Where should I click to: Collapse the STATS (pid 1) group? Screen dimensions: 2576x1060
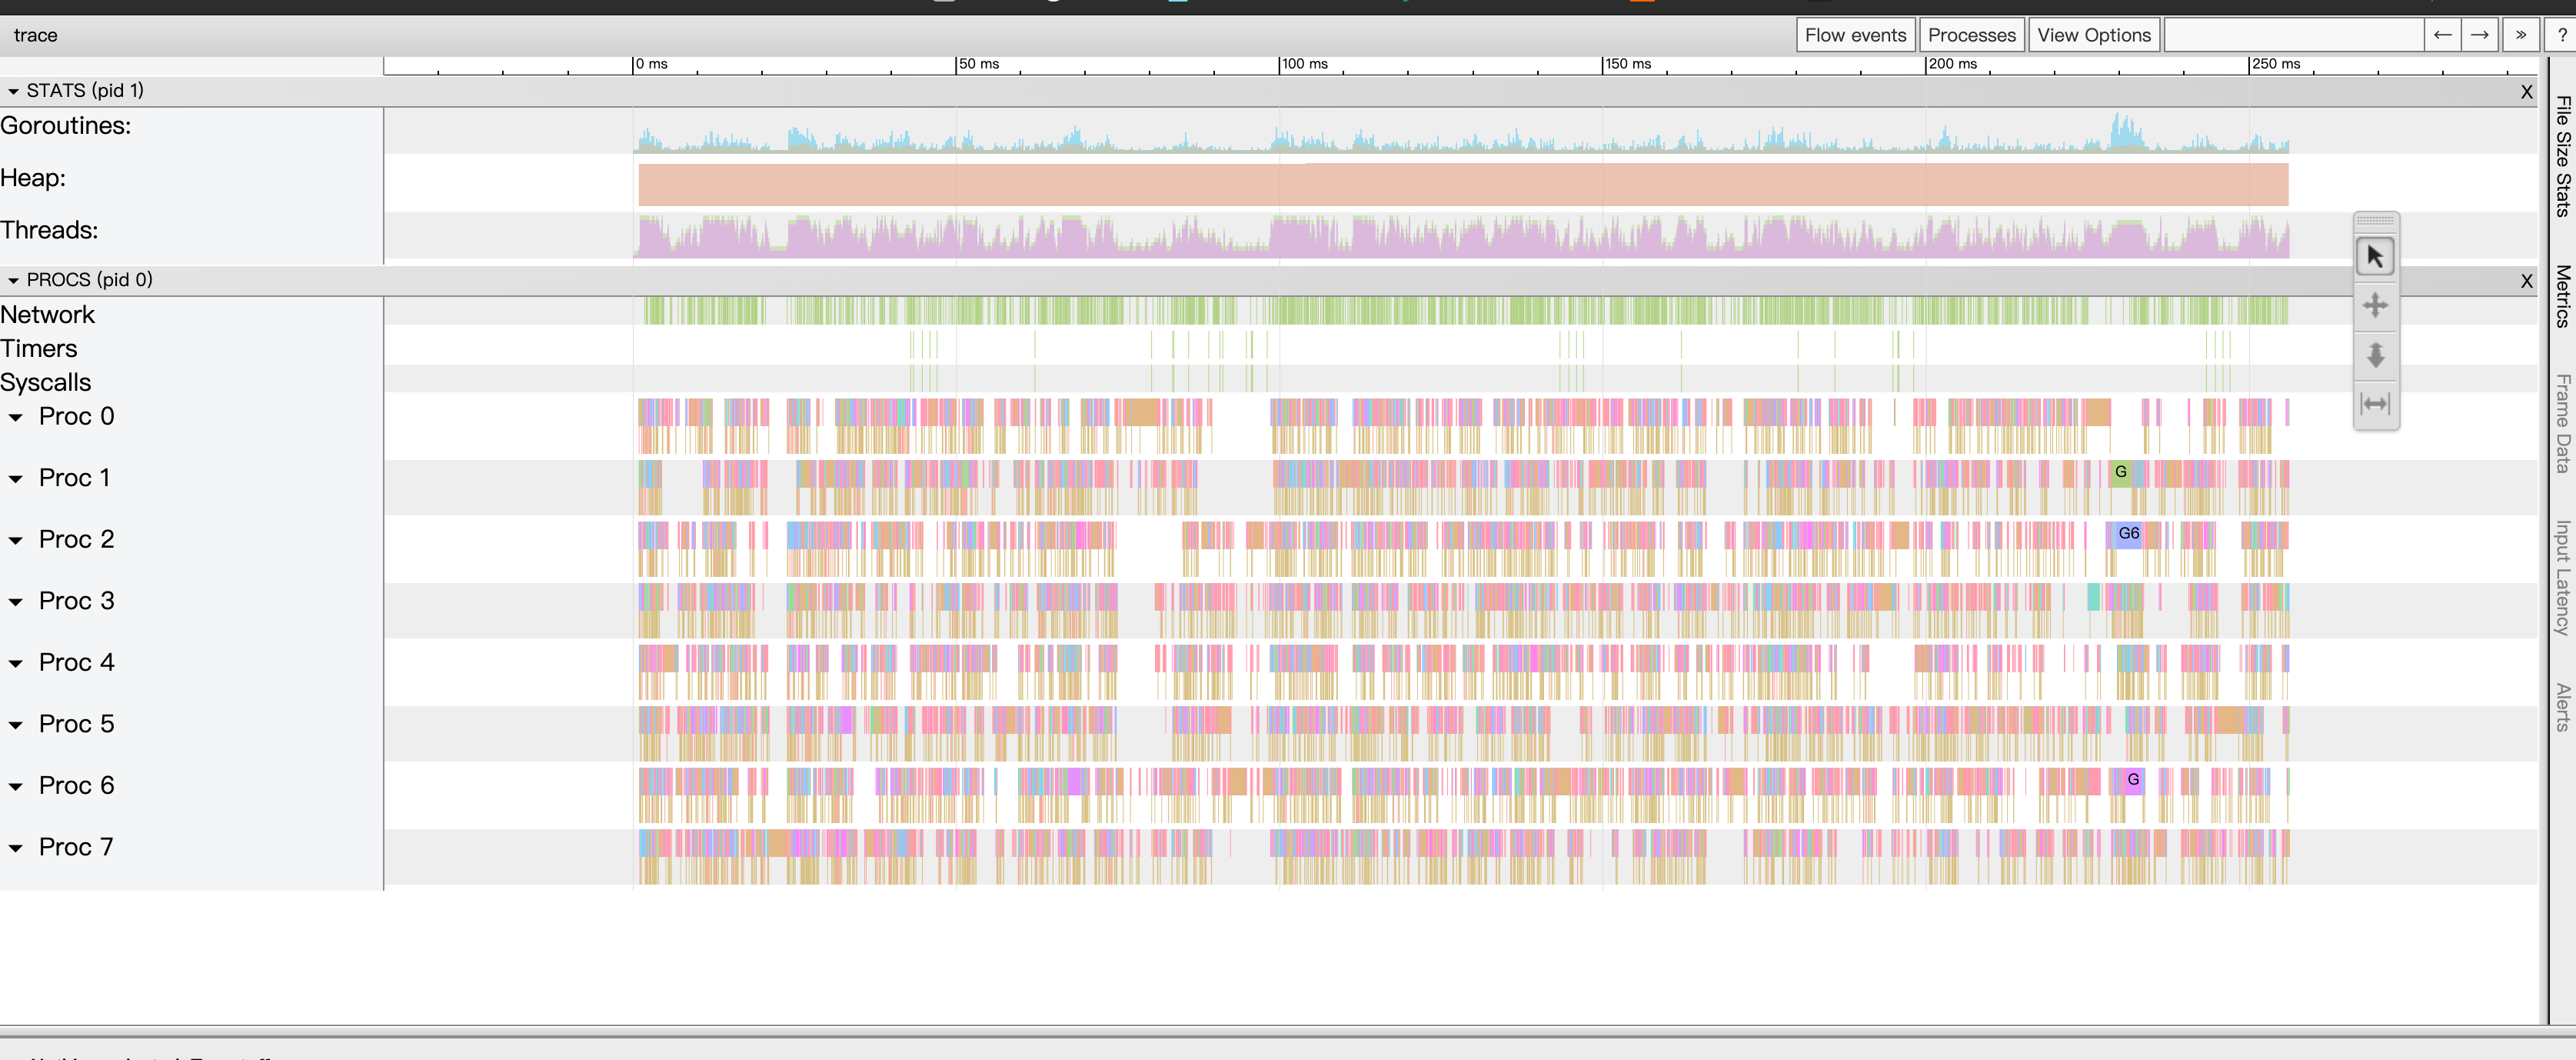click(x=14, y=91)
